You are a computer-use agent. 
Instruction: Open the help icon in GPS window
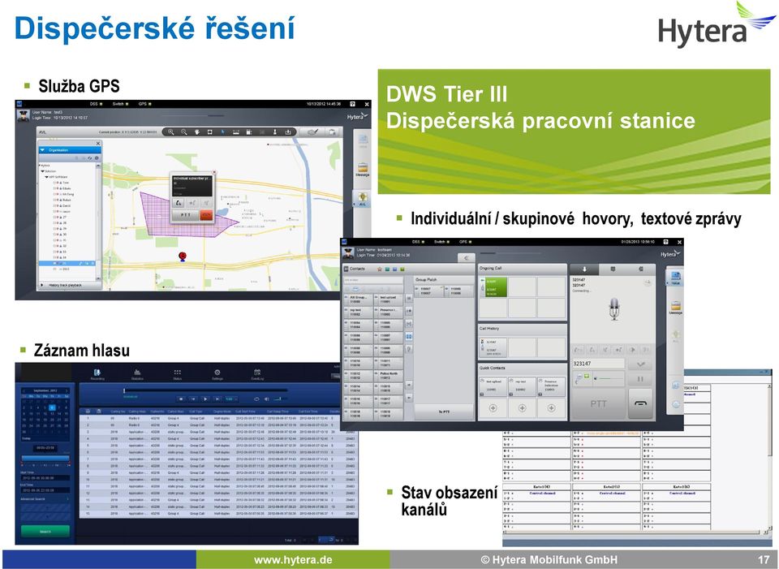(352, 104)
